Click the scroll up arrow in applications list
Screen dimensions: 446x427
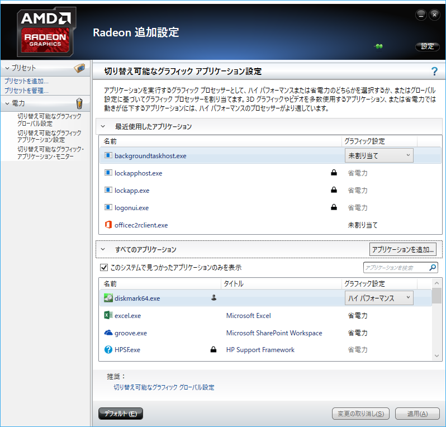tap(436, 283)
